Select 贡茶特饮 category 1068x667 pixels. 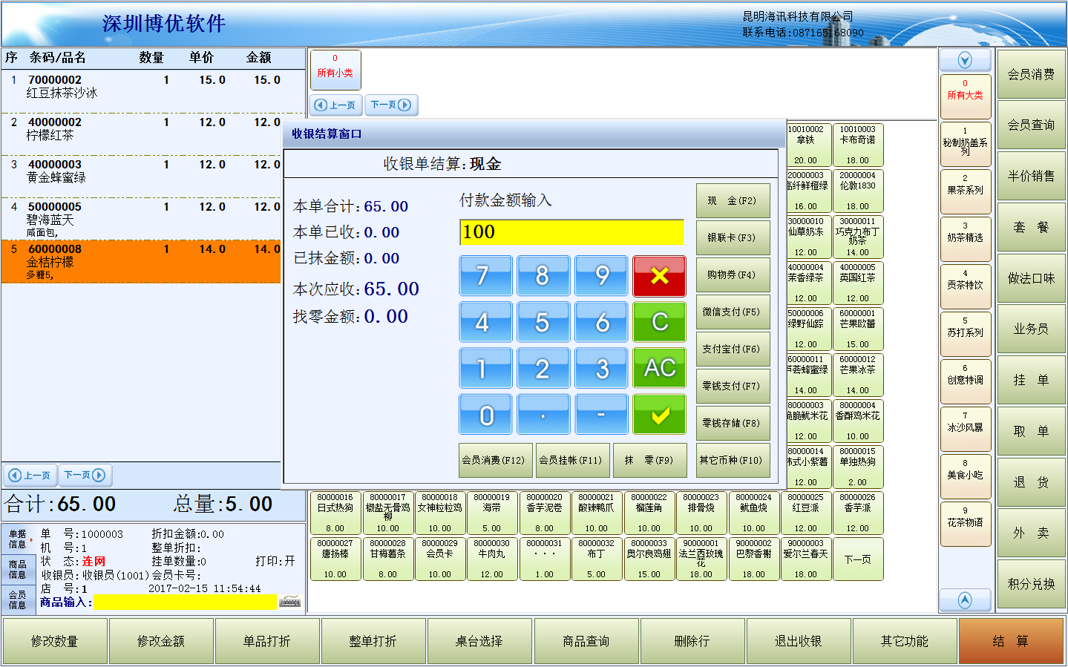pyautogui.click(x=965, y=286)
